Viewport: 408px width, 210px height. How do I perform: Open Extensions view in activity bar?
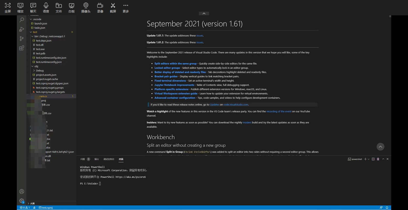[x=22, y=48]
